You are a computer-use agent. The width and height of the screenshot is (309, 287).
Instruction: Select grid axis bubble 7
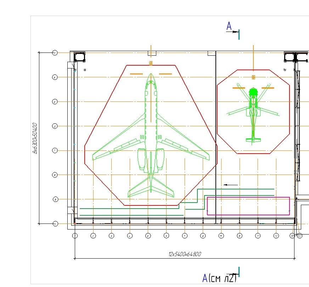[185, 236]
